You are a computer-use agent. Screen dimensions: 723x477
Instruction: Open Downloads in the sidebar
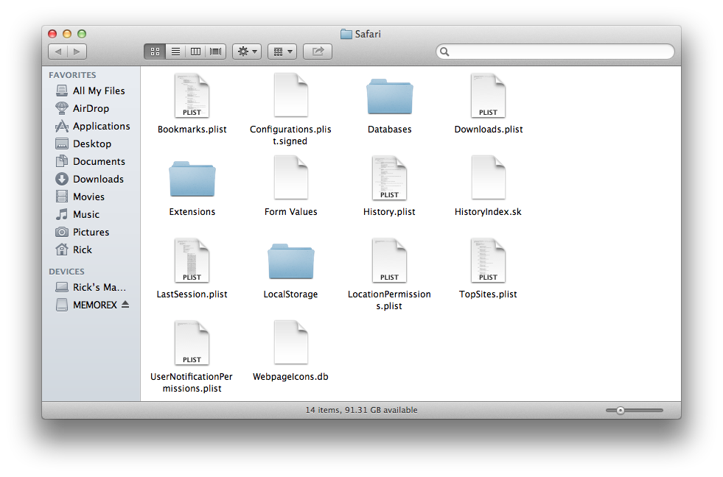[x=91, y=179]
